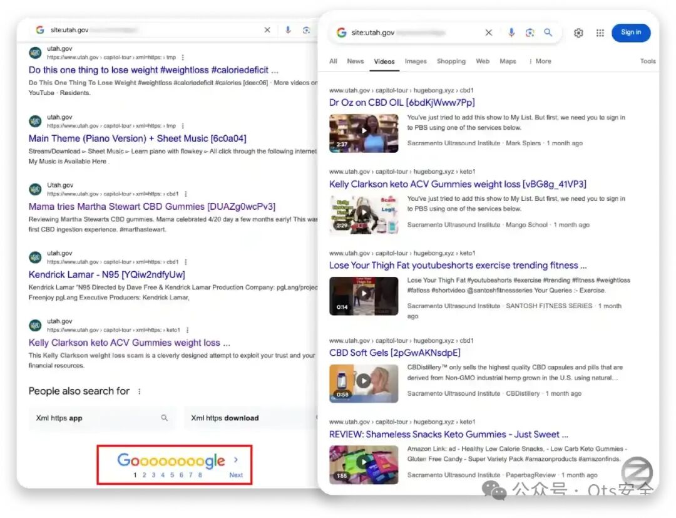Viewport: 676px width, 518px height.
Task: Open Lens image search in the left window
Action: (x=307, y=30)
